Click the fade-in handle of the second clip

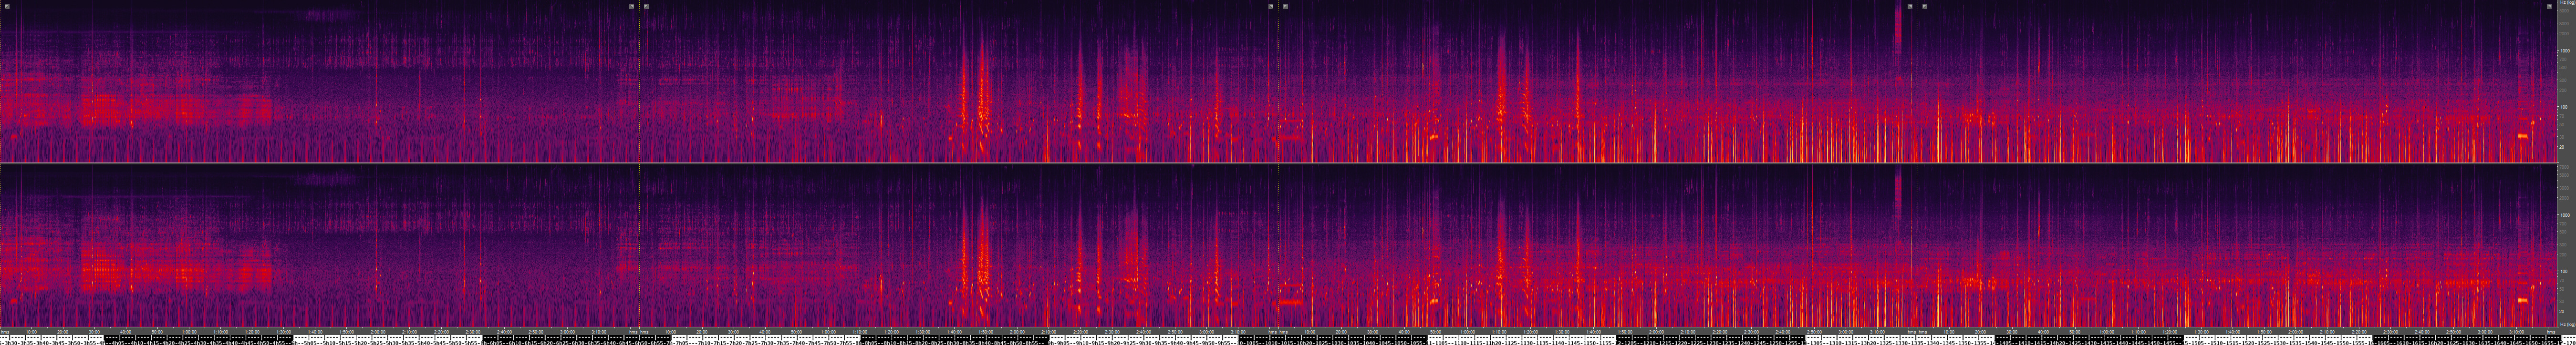click(x=646, y=6)
